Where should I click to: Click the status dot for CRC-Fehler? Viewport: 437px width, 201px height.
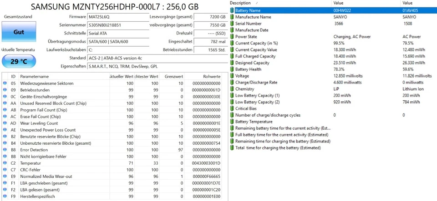5,170
